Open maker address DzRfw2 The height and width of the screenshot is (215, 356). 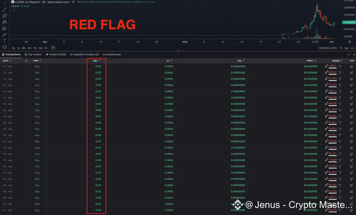point(332,72)
